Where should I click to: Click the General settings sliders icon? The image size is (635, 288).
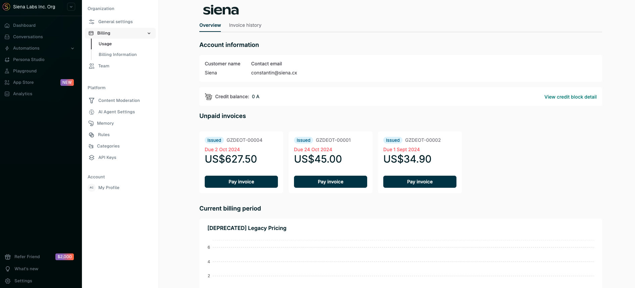point(91,22)
